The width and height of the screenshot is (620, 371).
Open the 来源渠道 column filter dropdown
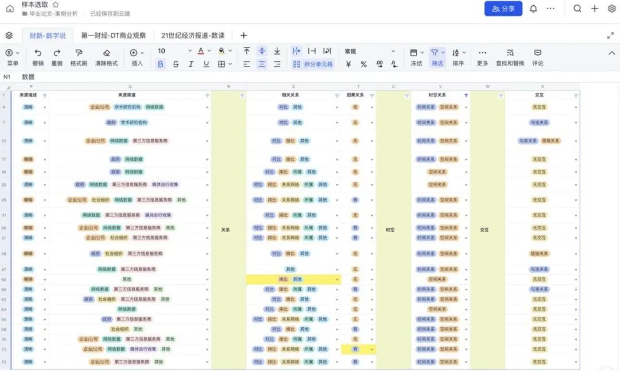click(x=207, y=96)
